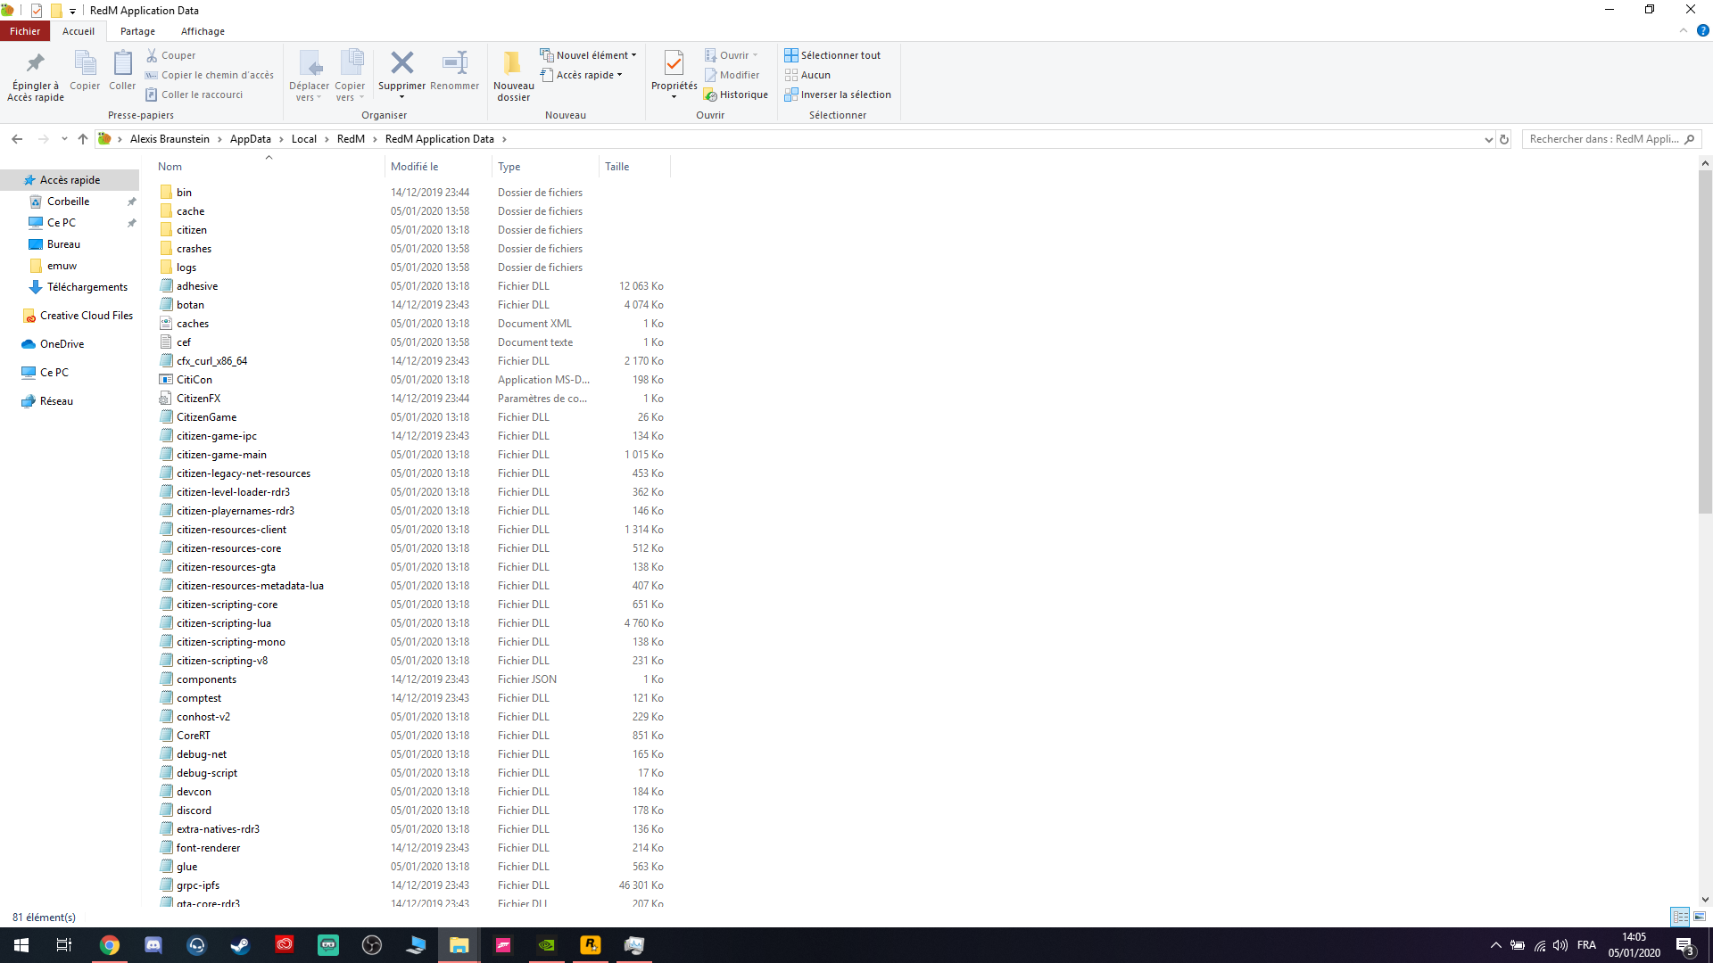The height and width of the screenshot is (963, 1713).
Task: Switch to the Partage tab
Action: 137,31
